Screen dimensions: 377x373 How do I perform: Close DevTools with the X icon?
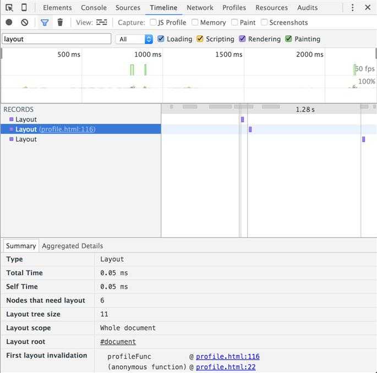[x=368, y=8]
